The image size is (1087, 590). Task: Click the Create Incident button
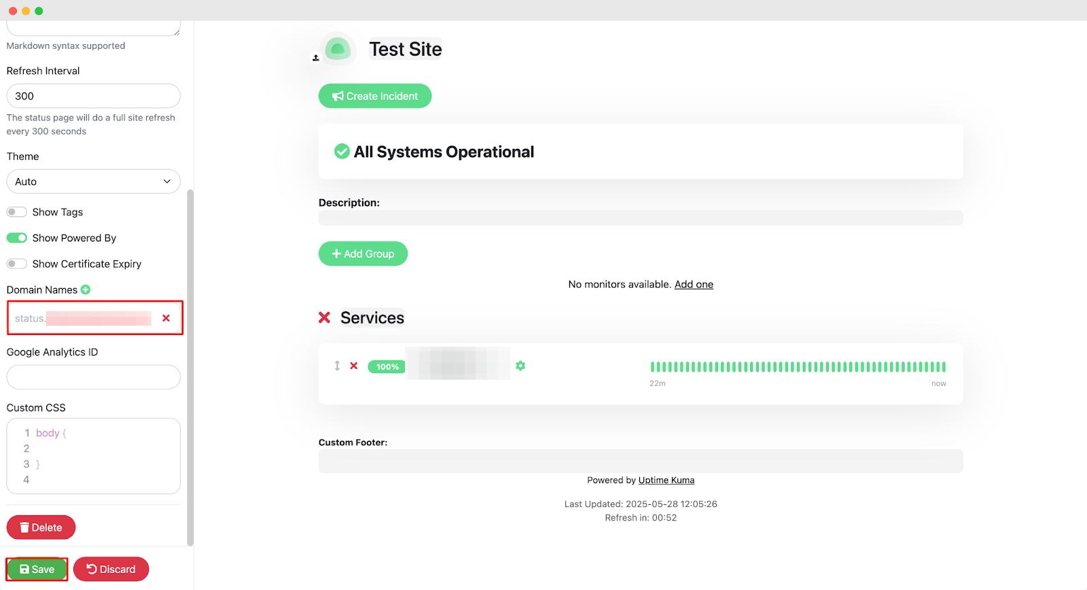[x=375, y=96]
